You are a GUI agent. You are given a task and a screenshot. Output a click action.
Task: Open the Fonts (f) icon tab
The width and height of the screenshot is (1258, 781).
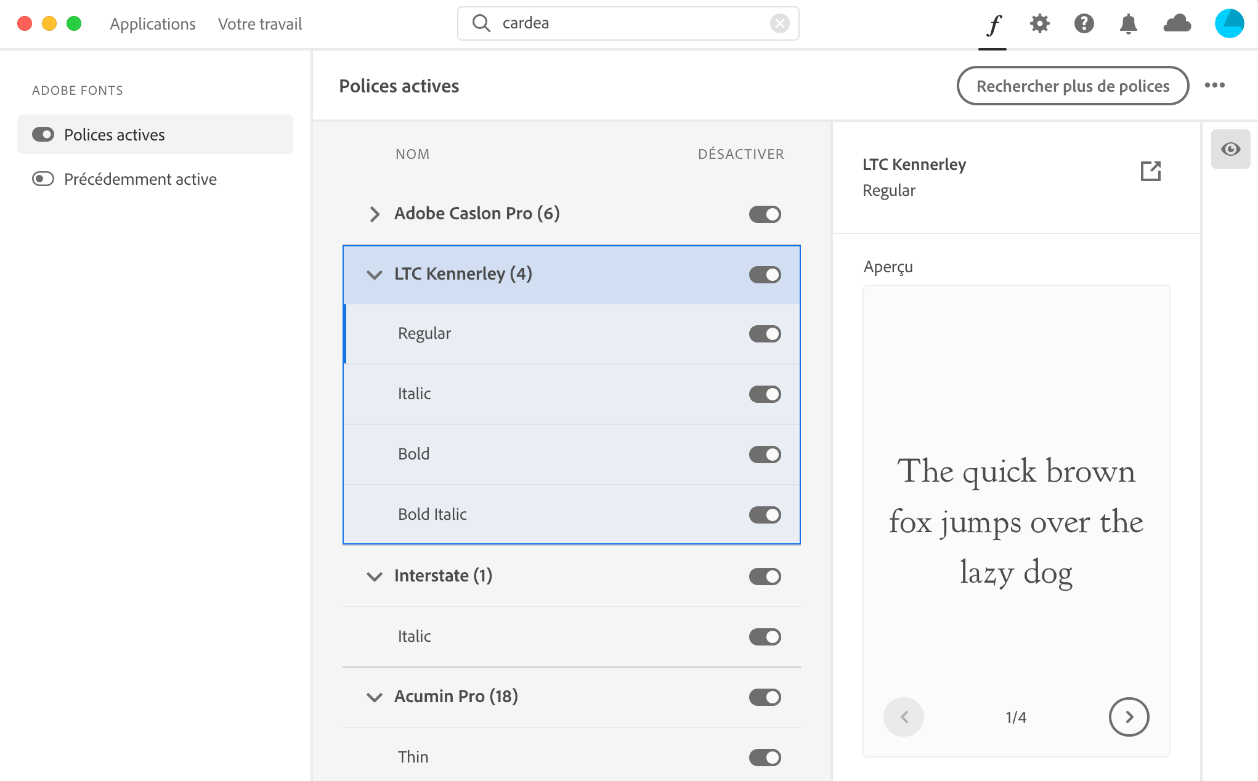click(992, 25)
